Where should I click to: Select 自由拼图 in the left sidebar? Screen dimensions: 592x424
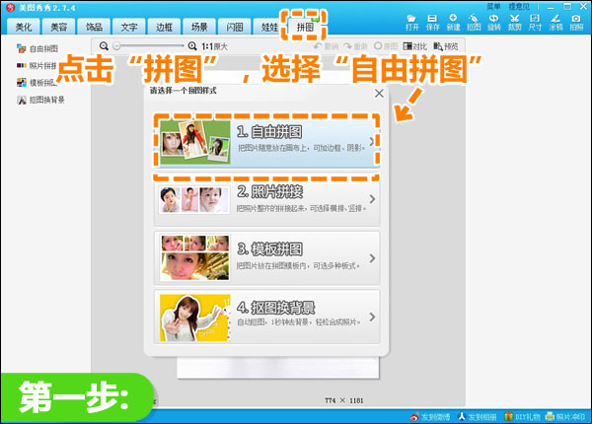click(37, 48)
